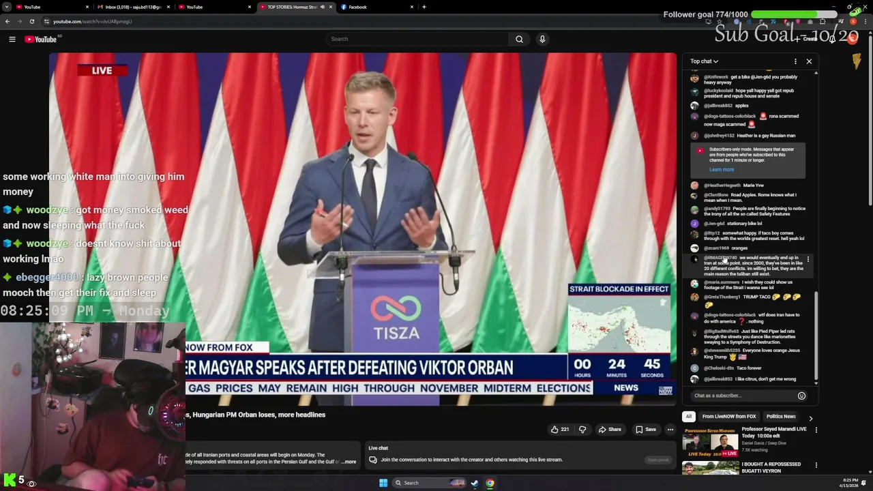The height and width of the screenshot is (491, 873).
Task: Open YouTube notifications bell
Action: pos(833,39)
